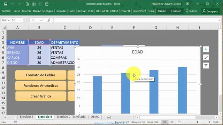Switch to the Ejercicio 2 Terminado sheet
The height and width of the screenshot is (125, 223).
(71, 117)
